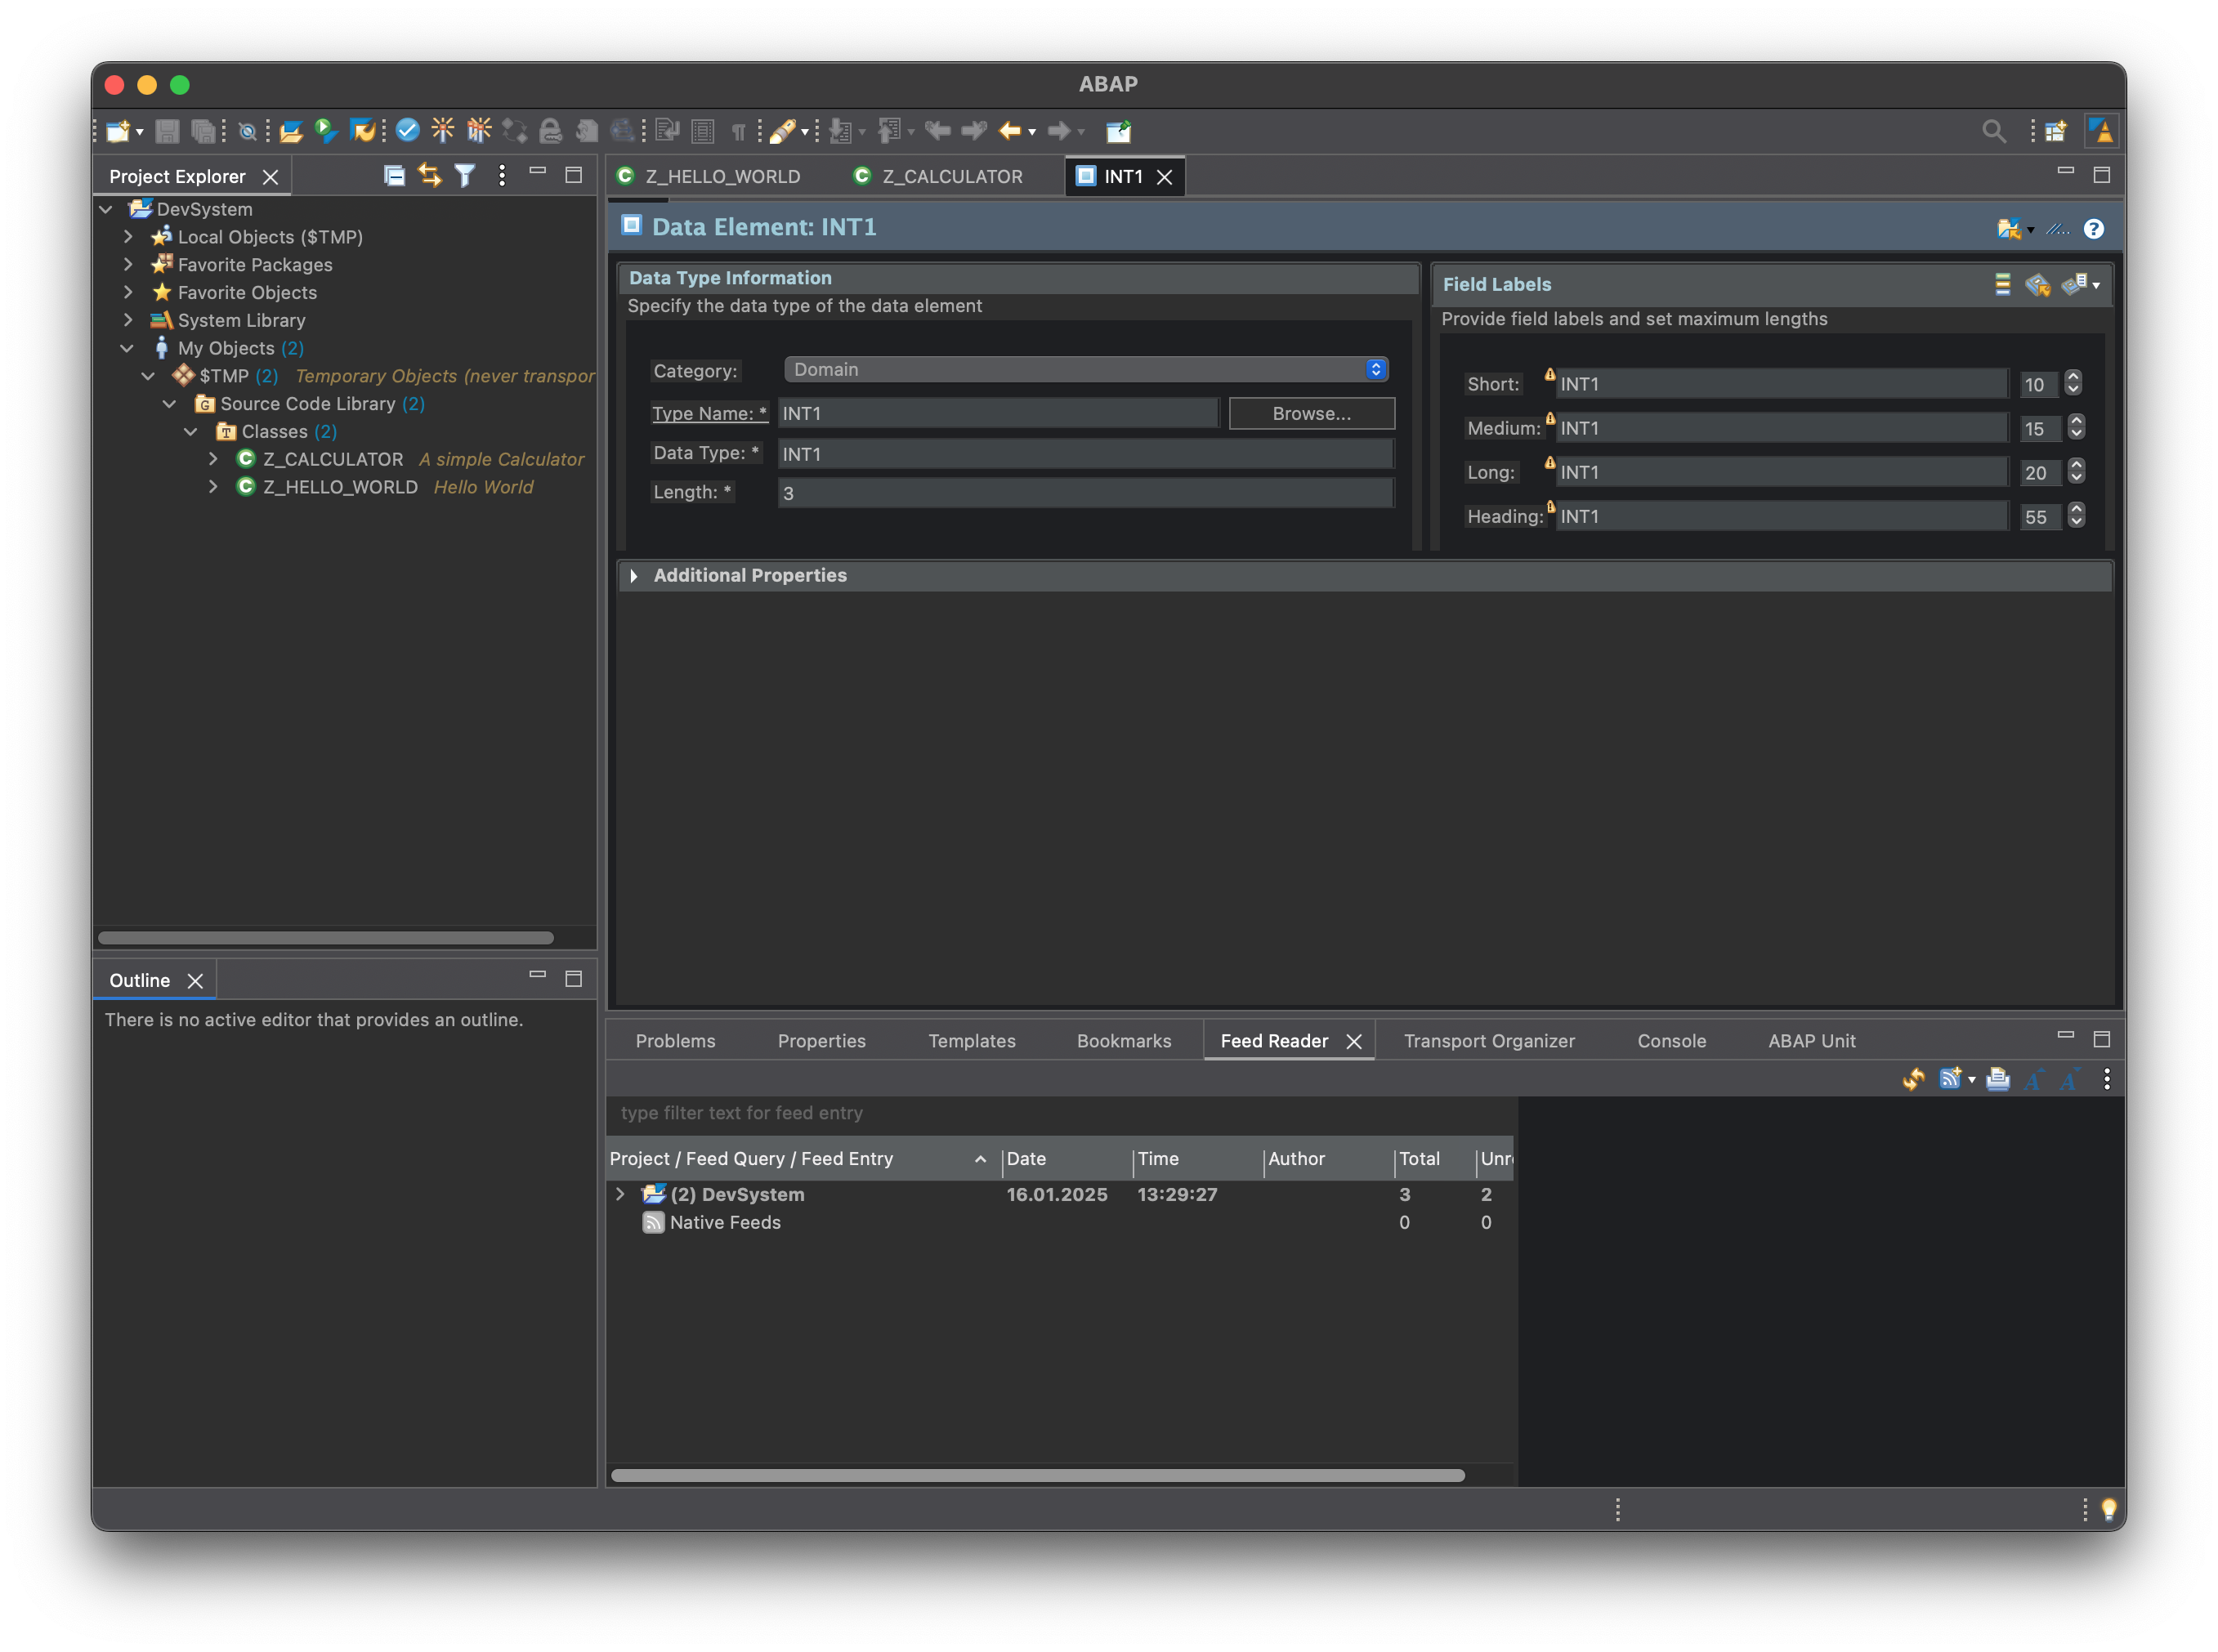Click the Feed Reader refresh arrows icon

pos(1914,1079)
